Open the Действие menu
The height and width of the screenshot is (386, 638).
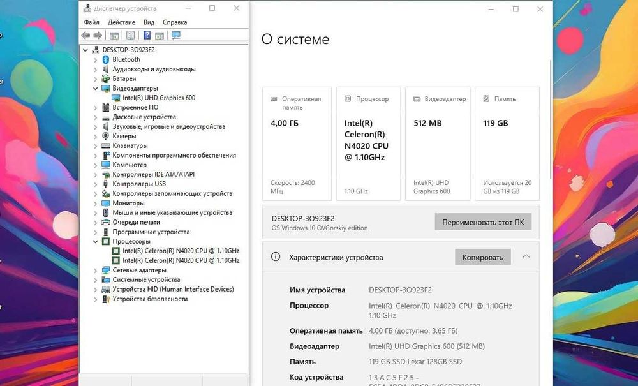[121, 22]
